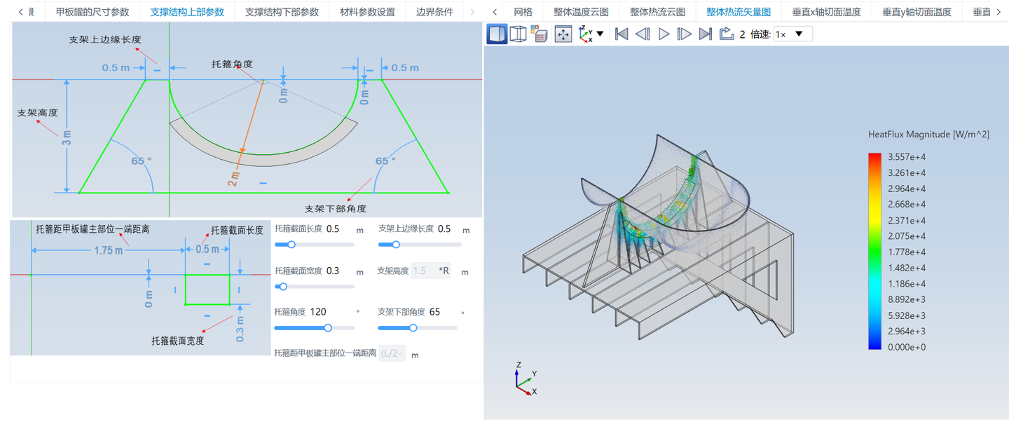The height and width of the screenshot is (422, 1009).
Task: Step back one animation frame
Action: [643, 34]
